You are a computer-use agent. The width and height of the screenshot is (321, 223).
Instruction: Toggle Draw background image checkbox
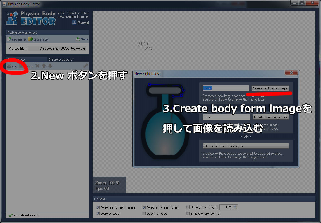click(98, 207)
